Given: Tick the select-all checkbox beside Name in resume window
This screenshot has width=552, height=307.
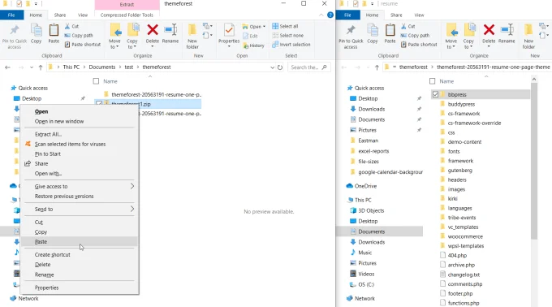Looking at the screenshot, I should click(x=433, y=81).
